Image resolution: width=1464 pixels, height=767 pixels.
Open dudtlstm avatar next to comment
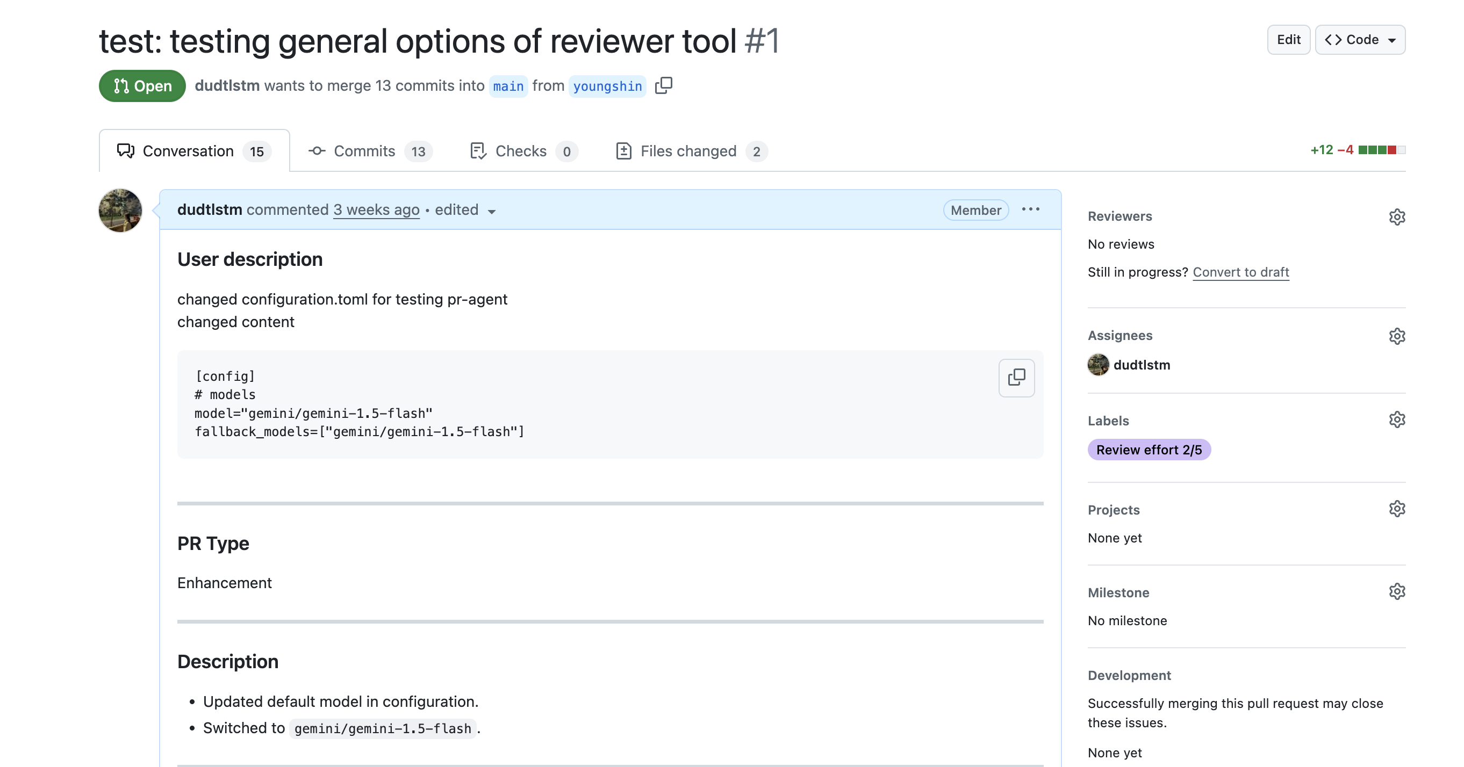(x=120, y=210)
